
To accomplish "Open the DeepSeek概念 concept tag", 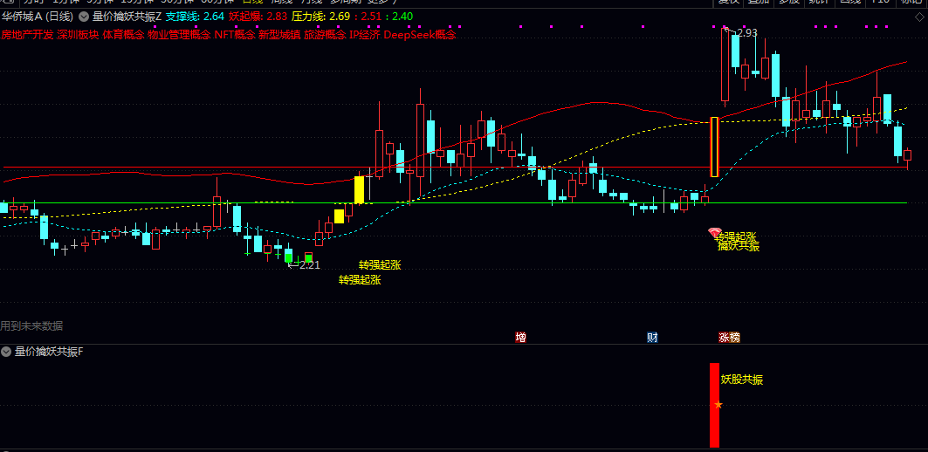I will coord(419,36).
